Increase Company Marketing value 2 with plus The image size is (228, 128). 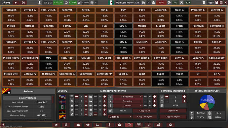pos(184,97)
